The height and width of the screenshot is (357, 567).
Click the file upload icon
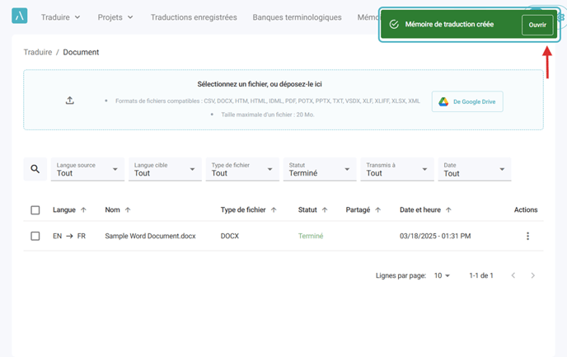coord(70,101)
